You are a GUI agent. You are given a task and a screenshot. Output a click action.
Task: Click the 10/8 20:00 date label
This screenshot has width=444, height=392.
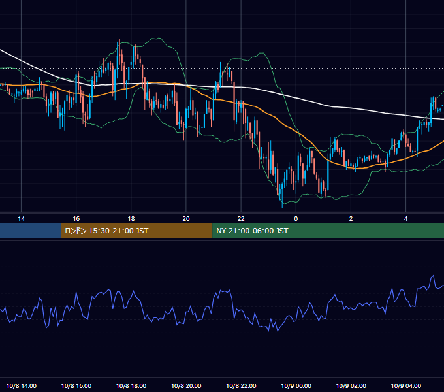tap(186, 385)
